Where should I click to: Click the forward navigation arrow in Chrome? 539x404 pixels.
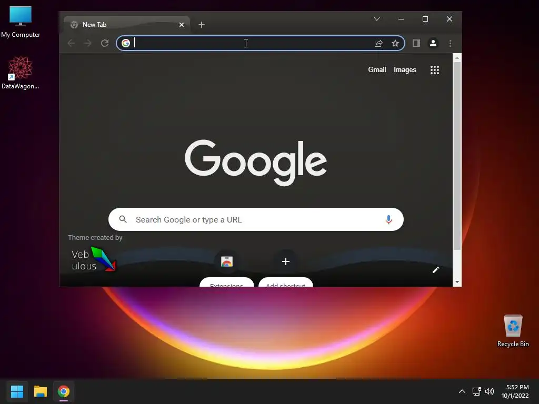[88, 43]
